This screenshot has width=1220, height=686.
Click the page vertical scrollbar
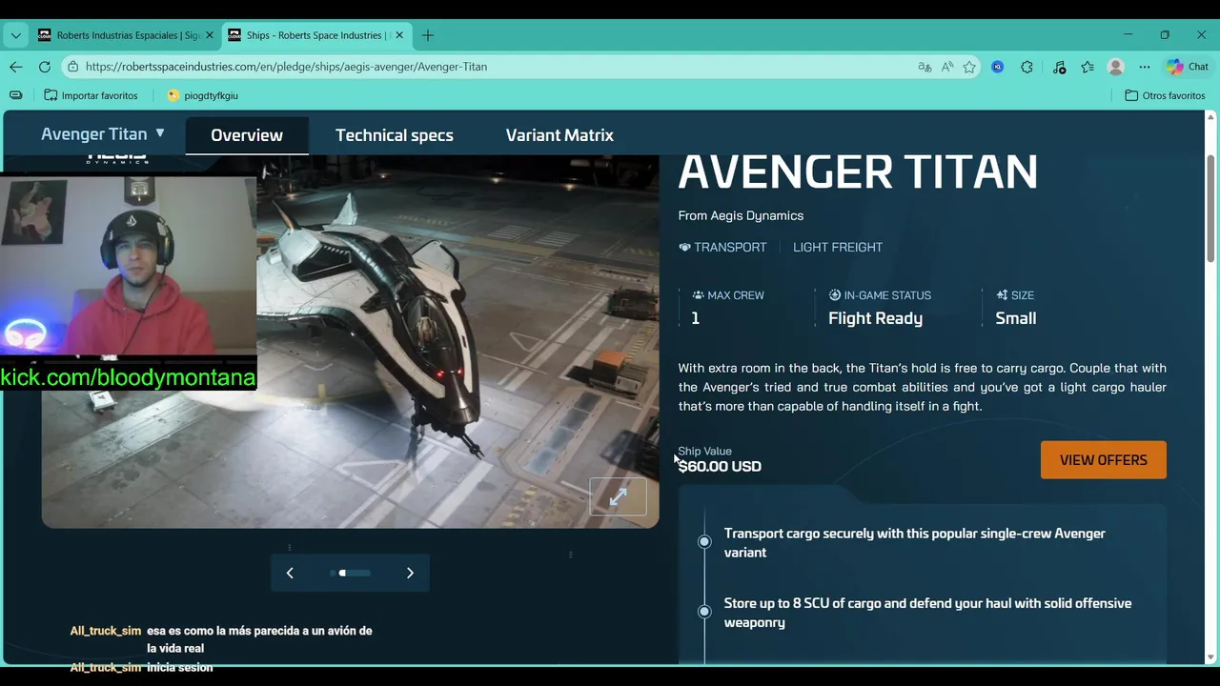coord(1210,208)
